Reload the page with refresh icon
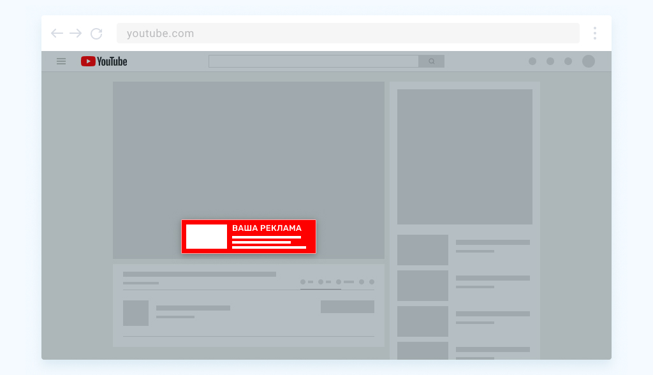Viewport: 653px width, 375px height. point(97,33)
